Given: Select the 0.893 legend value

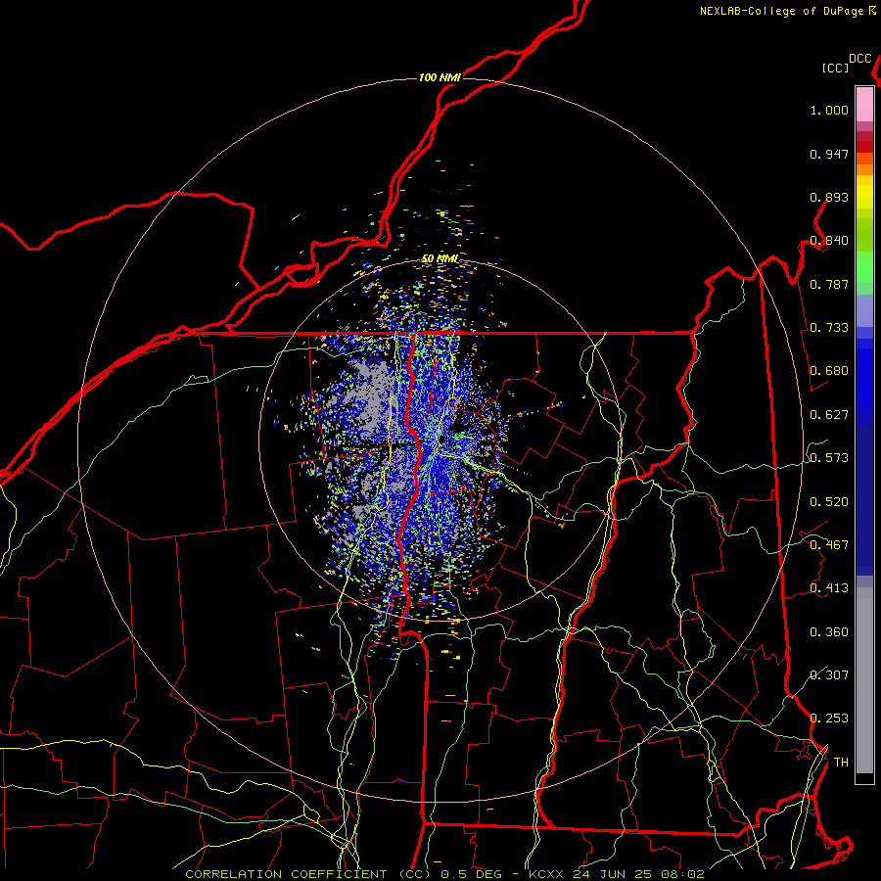Looking at the screenshot, I should pos(829,197).
